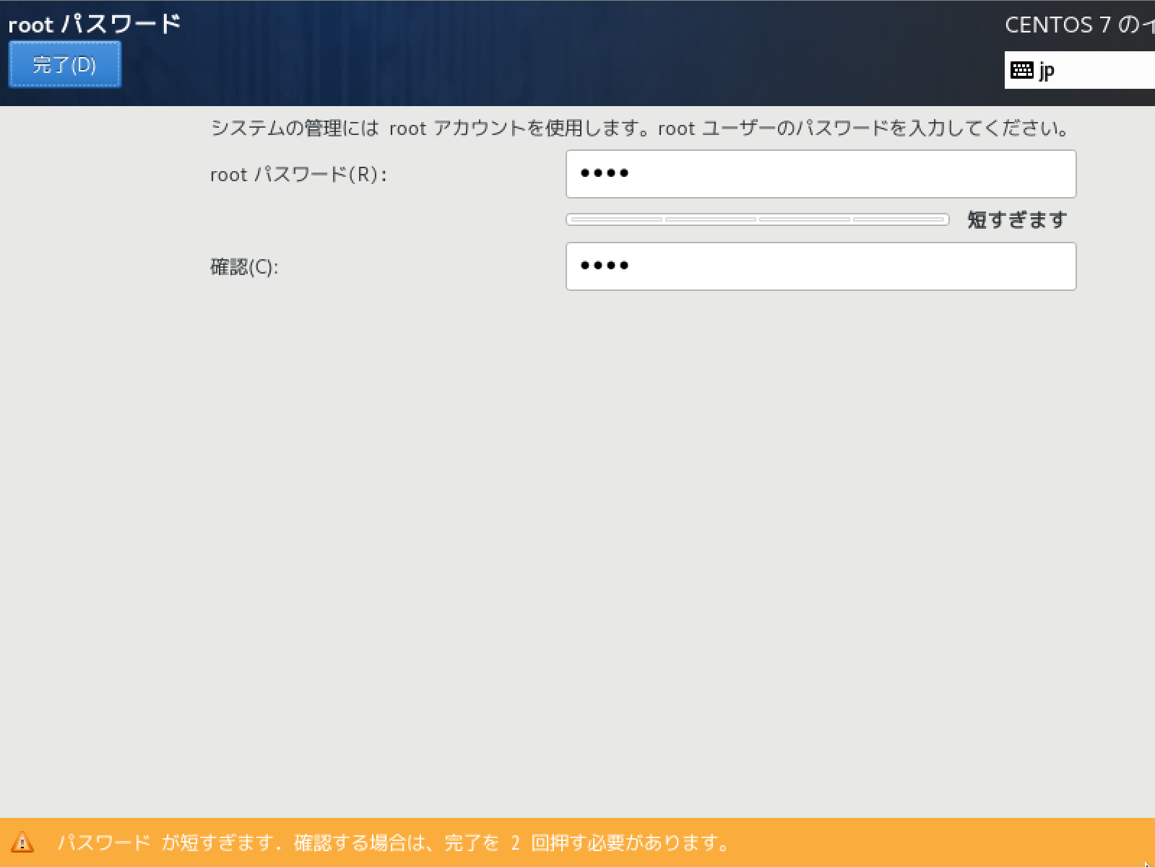Focus the root パスワード(R) input field
The width and height of the screenshot is (1155, 867).
tap(821, 174)
